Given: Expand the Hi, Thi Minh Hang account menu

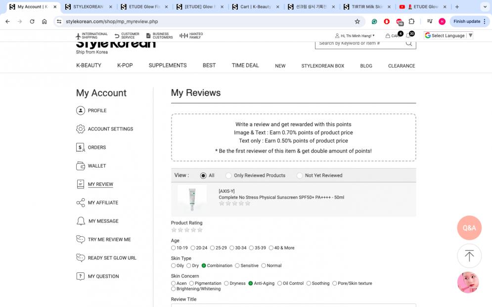Looking at the screenshot, I should (x=355, y=36).
